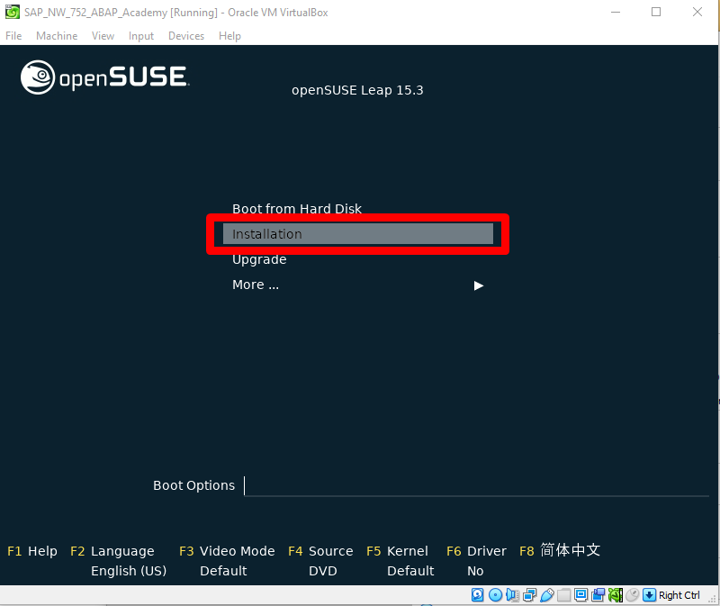Minimize the VirtualBox window

point(616,12)
